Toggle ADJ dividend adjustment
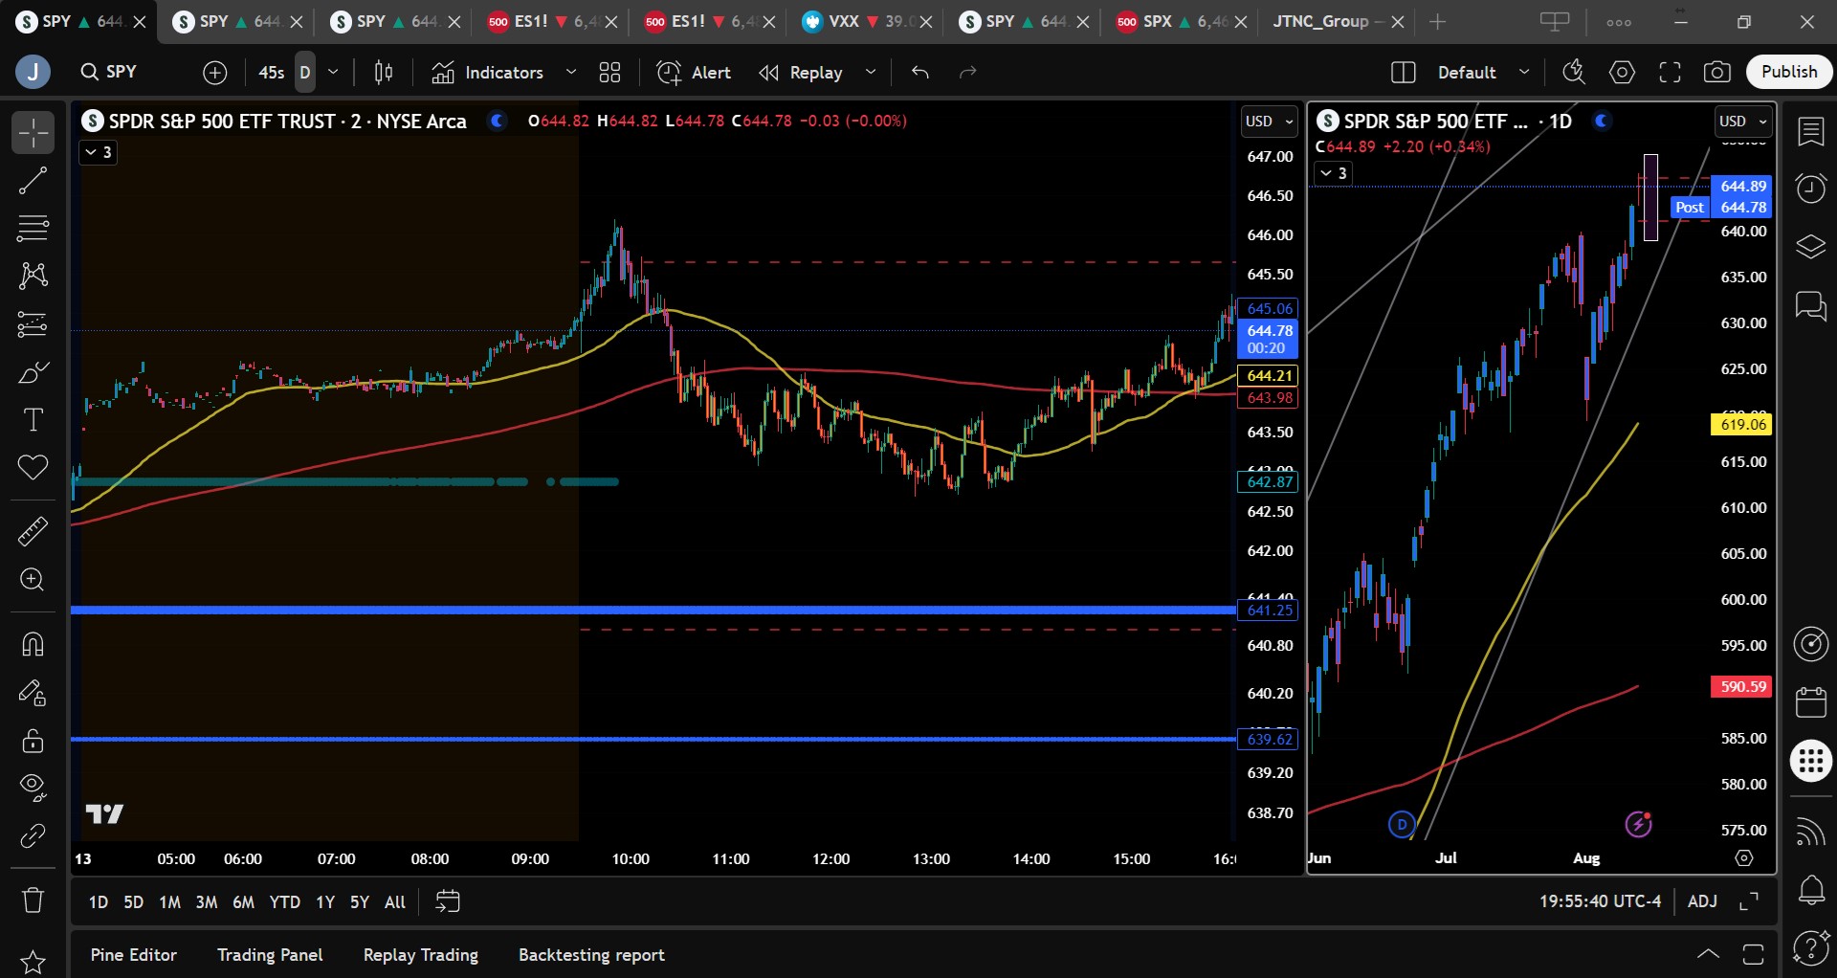Image resolution: width=1837 pixels, height=978 pixels. pos(1702,901)
